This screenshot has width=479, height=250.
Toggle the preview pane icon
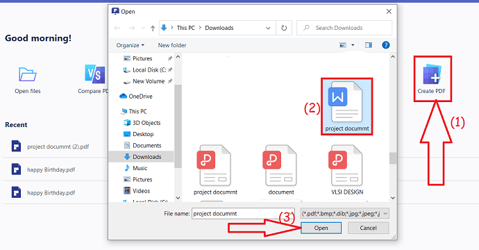(x=369, y=45)
